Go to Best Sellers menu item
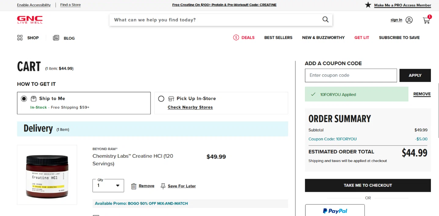 click(x=278, y=38)
